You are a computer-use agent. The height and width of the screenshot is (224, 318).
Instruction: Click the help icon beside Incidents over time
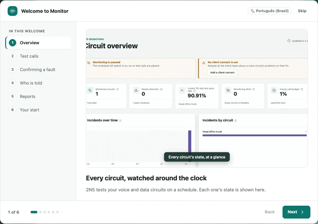120,121
